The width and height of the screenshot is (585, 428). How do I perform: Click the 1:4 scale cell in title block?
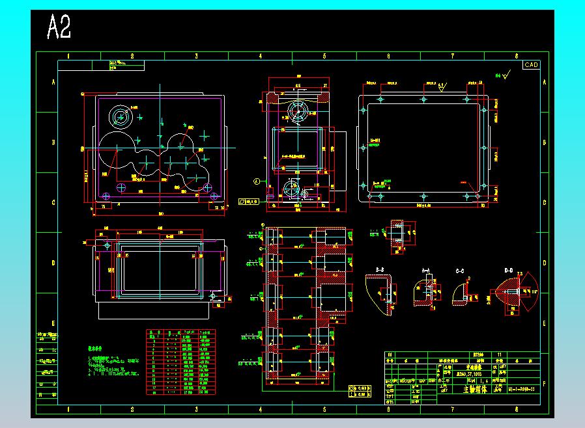(x=484, y=381)
